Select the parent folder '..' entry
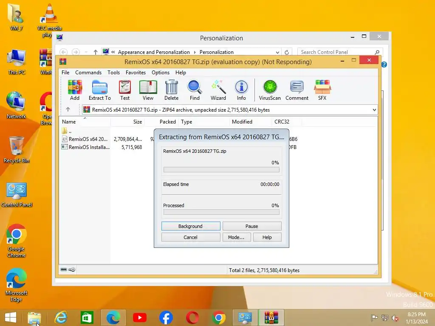This screenshot has width=435, height=326. [x=67, y=131]
